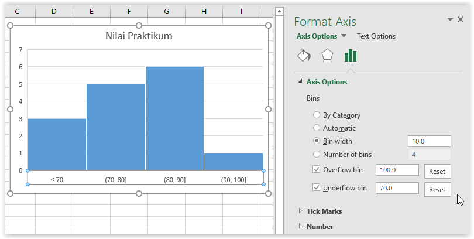Open the Effects pentagon icon tab
The height and width of the screenshot is (239, 474).
coord(327,56)
